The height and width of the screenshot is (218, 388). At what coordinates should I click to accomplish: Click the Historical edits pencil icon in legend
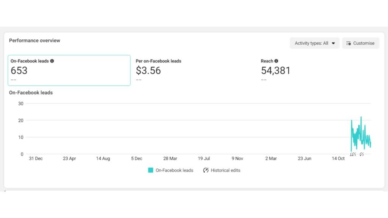coord(205,170)
